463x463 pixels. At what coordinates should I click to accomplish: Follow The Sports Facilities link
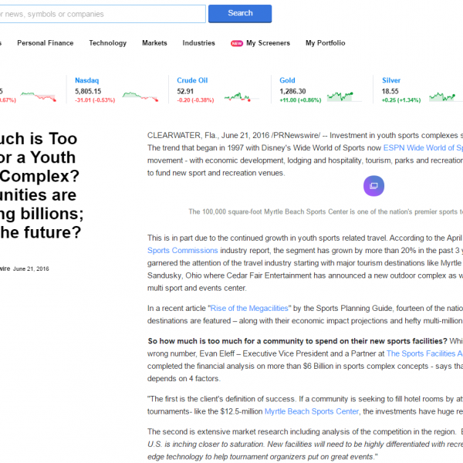[424, 353]
